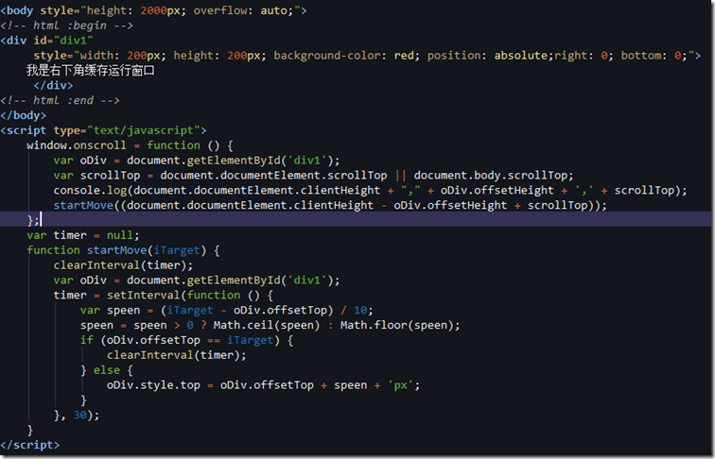Click the opening body tag line
The width and height of the screenshot is (715, 459).
153,10
